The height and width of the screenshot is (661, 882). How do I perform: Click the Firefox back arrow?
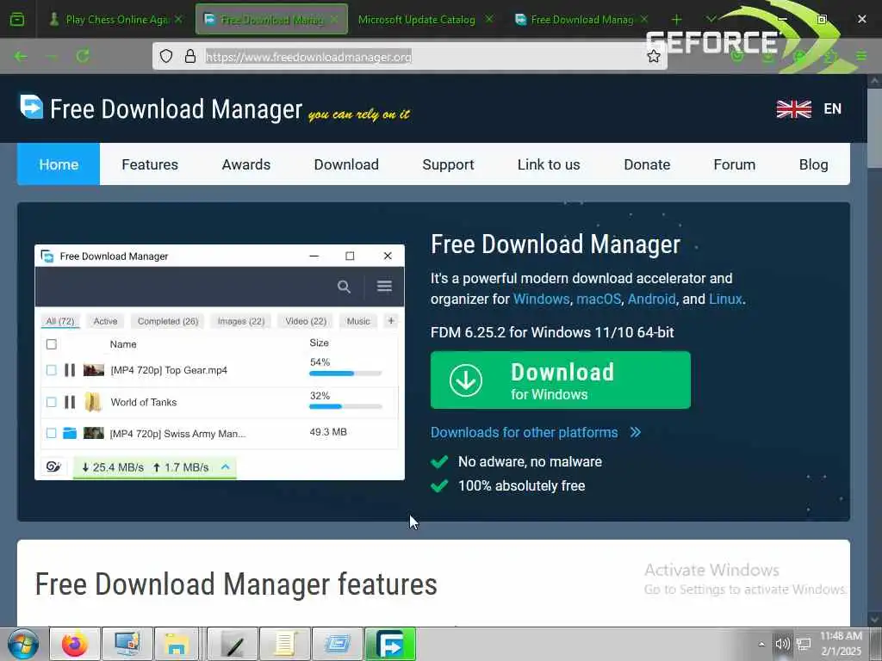coord(21,56)
